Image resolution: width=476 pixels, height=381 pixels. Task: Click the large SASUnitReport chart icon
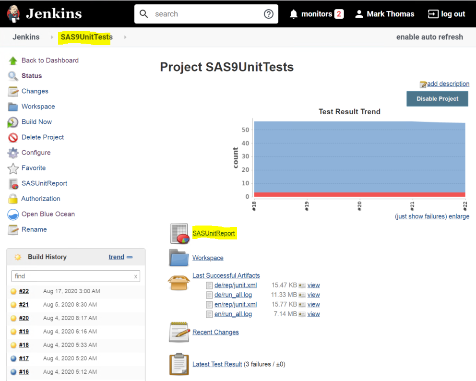pyautogui.click(x=180, y=234)
